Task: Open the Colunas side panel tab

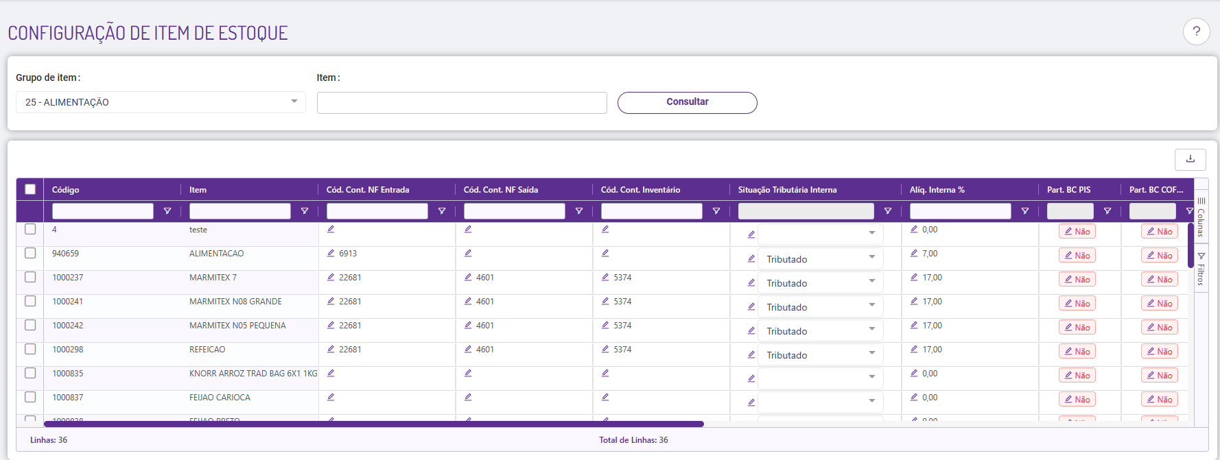Action: click(x=1201, y=218)
